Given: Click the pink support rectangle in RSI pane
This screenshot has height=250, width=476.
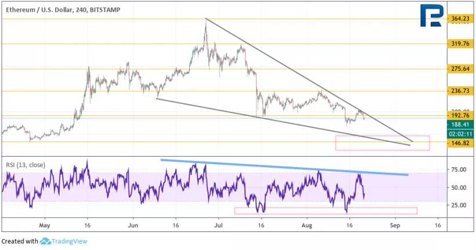Looking at the screenshot, I should [x=325, y=211].
